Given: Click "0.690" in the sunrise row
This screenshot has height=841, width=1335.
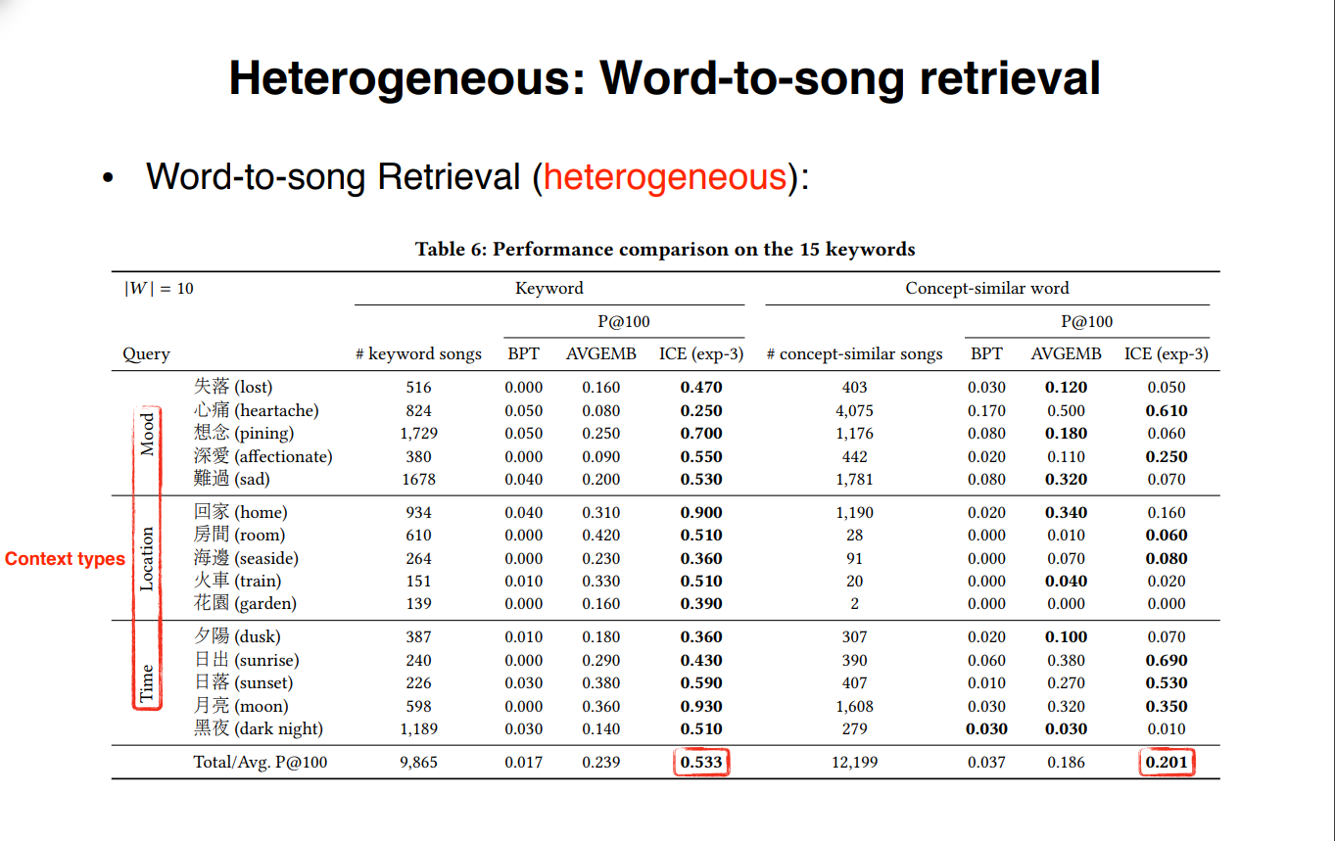Looking at the screenshot, I should click(1167, 660).
